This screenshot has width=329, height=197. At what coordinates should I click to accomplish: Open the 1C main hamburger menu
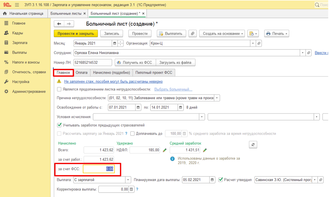[x=17, y=5]
